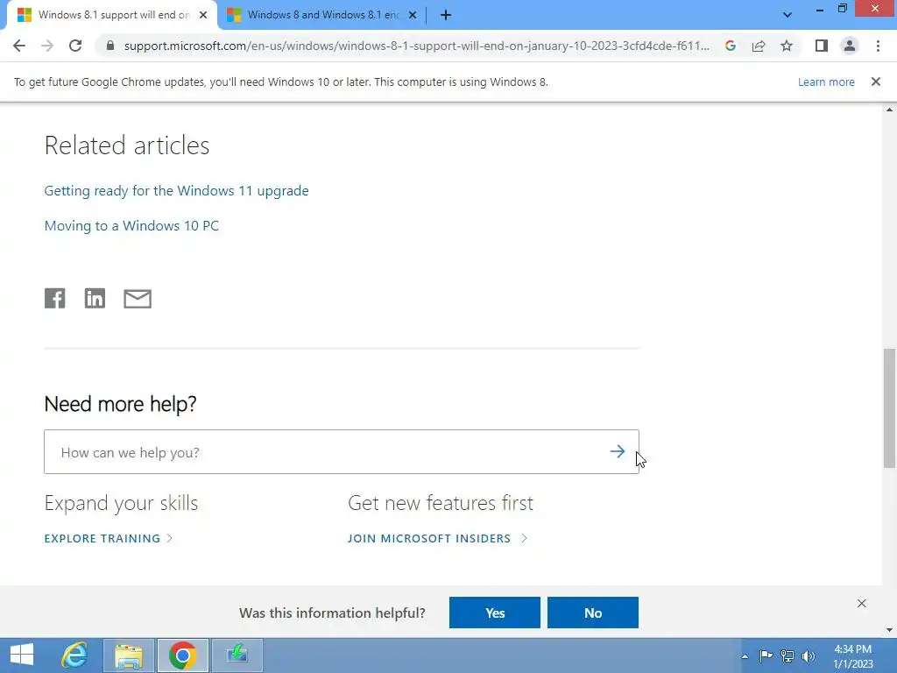Switch to Windows 8.1 support tab
The width and height of the screenshot is (897, 673).
[x=112, y=15]
